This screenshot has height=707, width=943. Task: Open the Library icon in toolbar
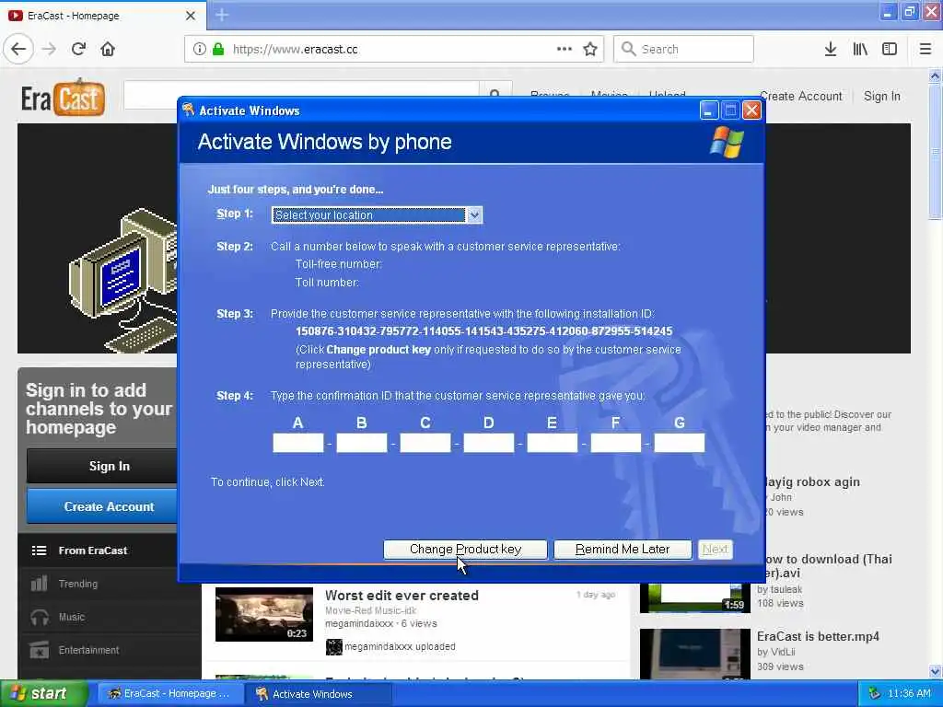(x=860, y=50)
